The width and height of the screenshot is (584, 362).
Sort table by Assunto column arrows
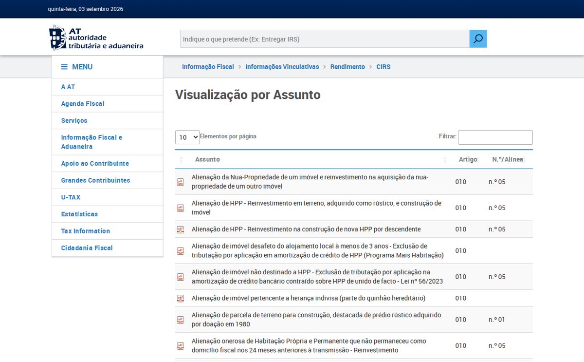point(445,160)
